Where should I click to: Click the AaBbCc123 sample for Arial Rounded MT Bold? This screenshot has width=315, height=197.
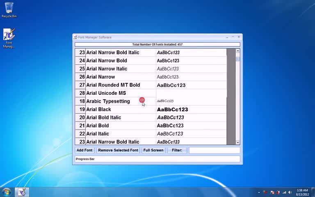(x=171, y=85)
